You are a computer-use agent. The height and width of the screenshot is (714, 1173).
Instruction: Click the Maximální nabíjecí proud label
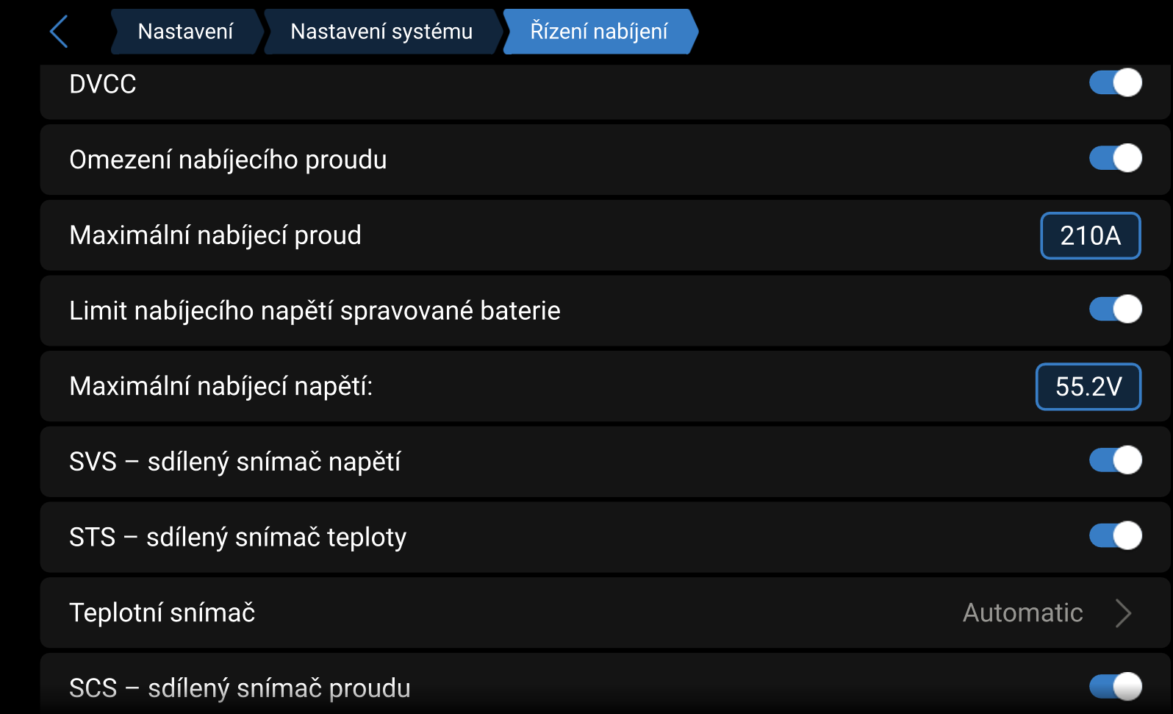pyautogui.click(x=215, y=235)
